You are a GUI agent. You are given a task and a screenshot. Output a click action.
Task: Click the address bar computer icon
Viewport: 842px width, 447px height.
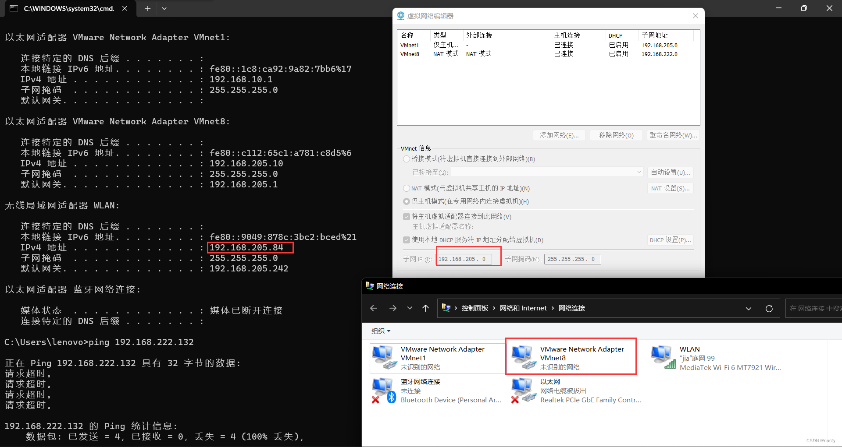[446, 308]
